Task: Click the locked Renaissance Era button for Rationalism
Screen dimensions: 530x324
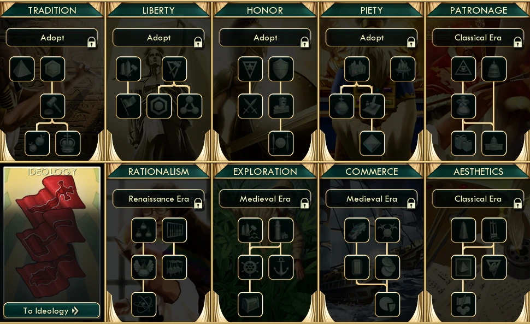Action: (x=158, y=199)
